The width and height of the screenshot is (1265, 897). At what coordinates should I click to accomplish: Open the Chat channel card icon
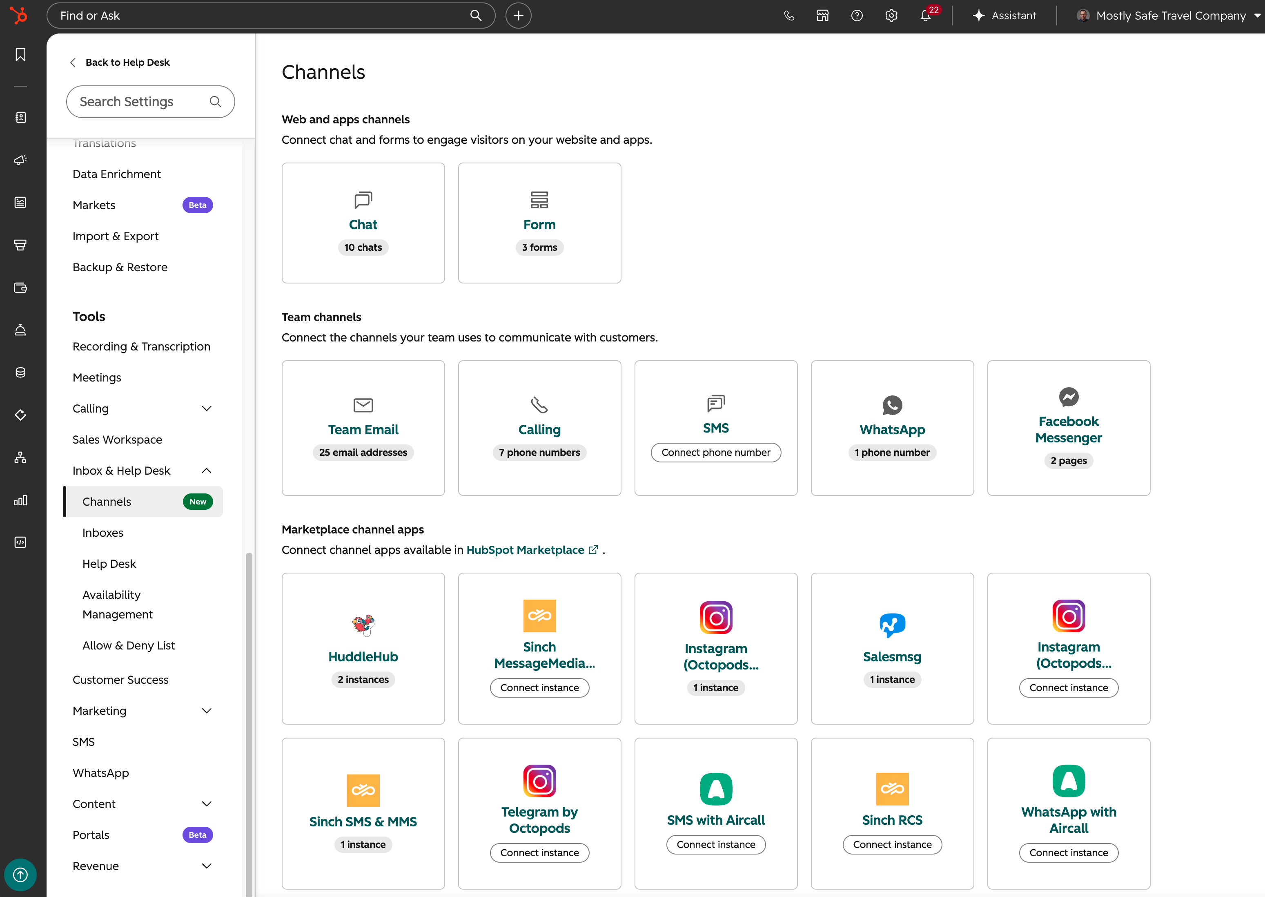363,200
